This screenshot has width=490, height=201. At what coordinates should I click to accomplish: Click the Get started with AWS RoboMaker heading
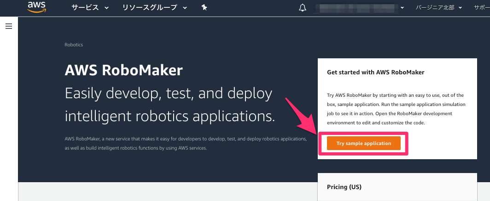point(376,73)
